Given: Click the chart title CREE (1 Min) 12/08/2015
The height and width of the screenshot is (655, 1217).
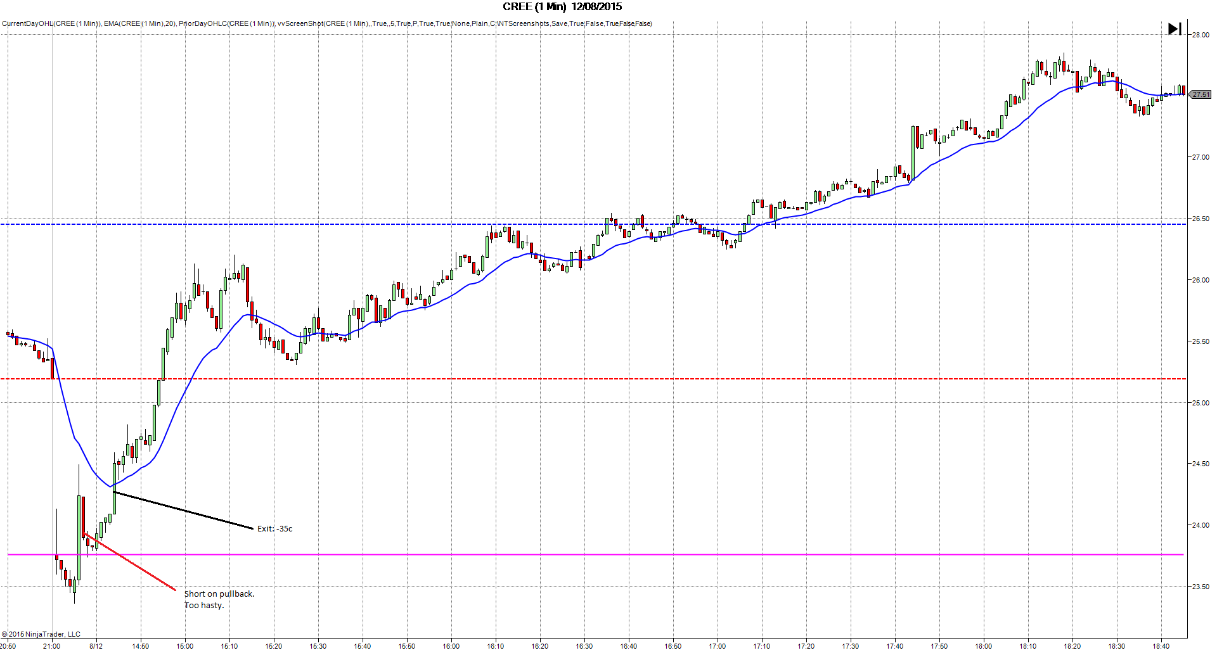Looking at the screenshot, I should [x=562, y=6].
